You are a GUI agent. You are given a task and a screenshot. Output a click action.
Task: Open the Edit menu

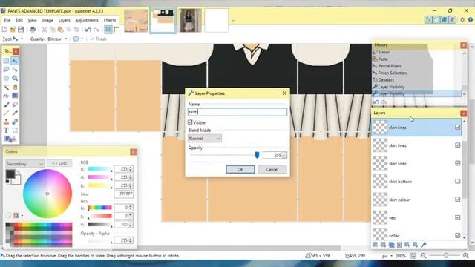[19, 20]
